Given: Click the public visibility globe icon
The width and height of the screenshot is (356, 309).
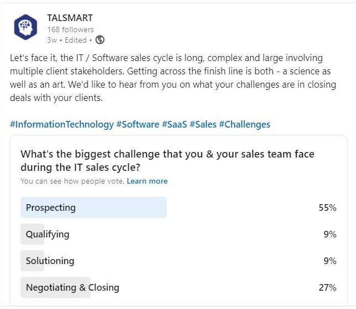Looking at the screenshot, I should 100,40.
